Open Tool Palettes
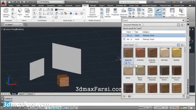 point(107,13)
